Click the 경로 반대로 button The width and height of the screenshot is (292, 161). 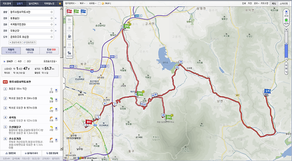tap(52, 153)
